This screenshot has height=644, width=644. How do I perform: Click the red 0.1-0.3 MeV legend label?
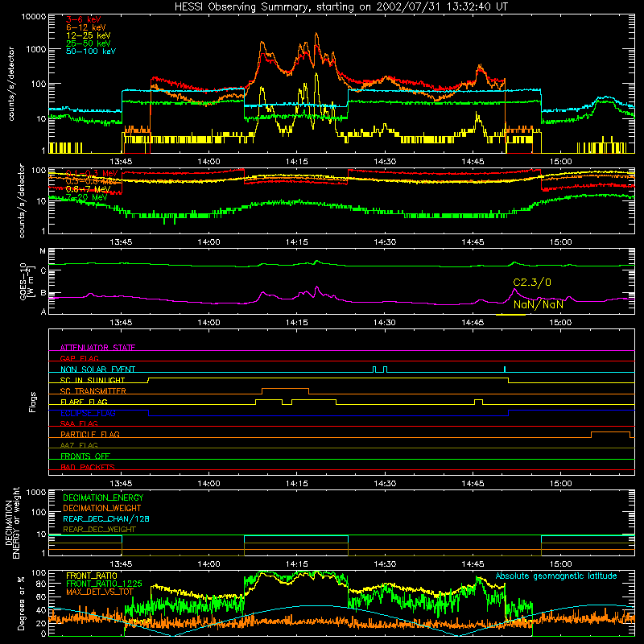(x=92, y=173)
